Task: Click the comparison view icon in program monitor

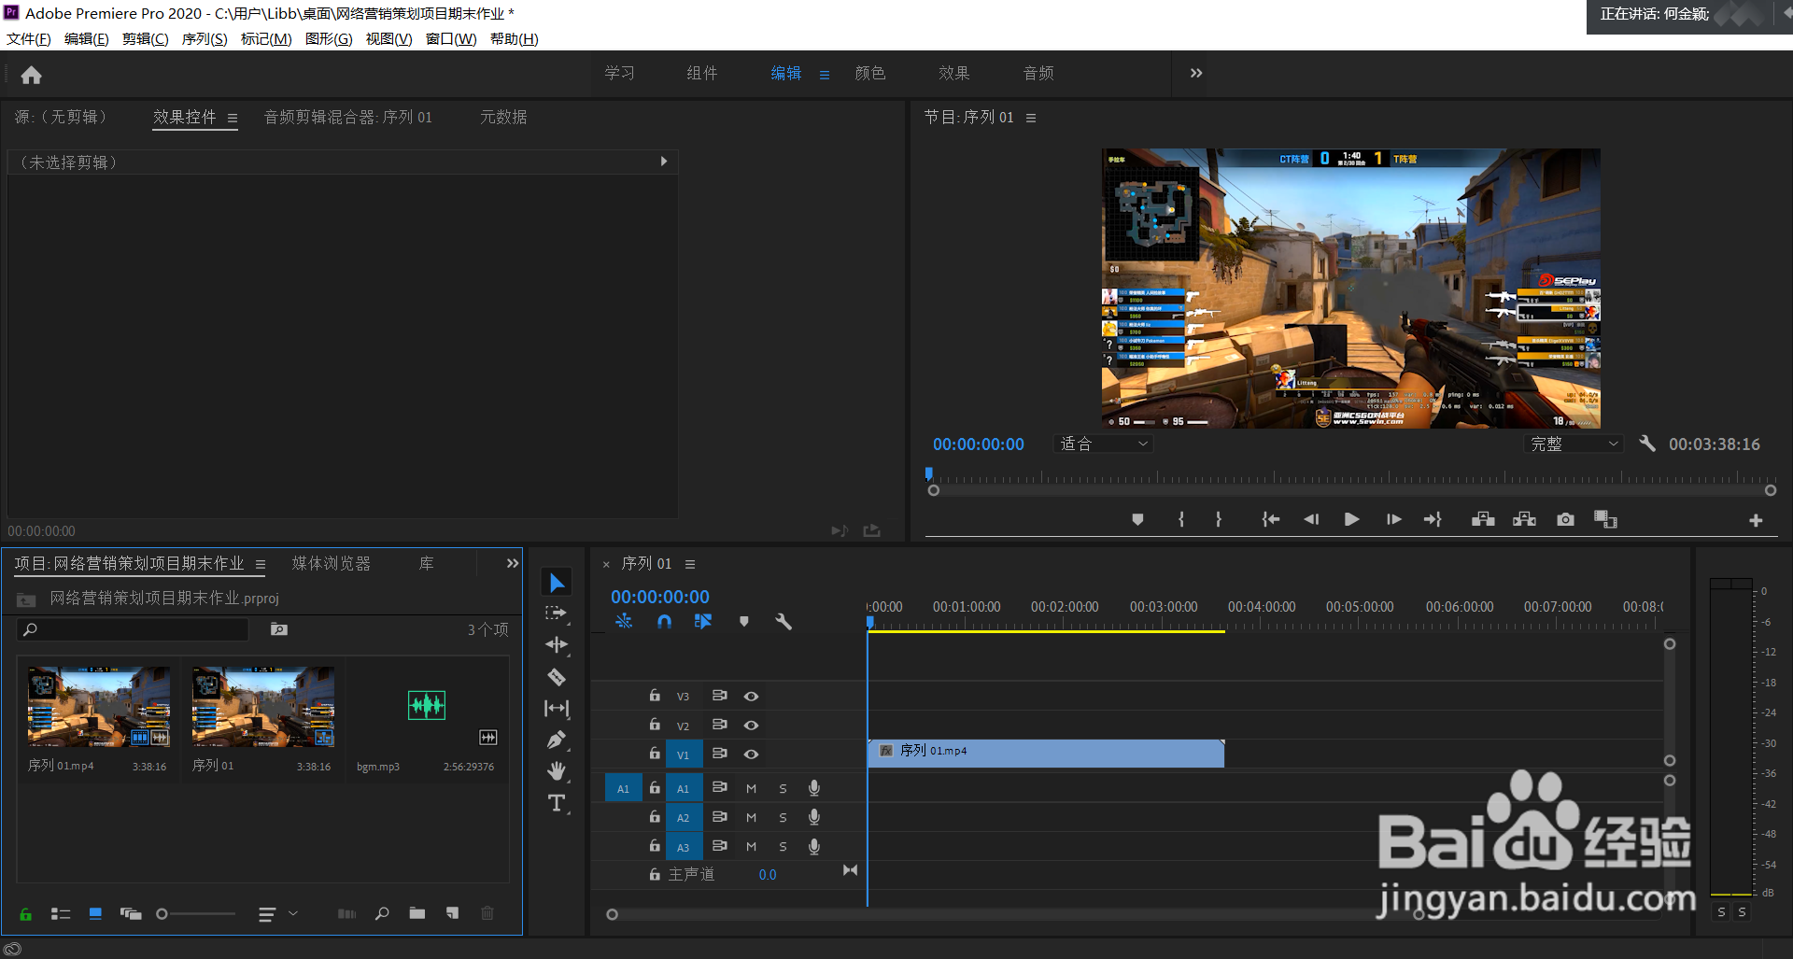Action: pyautogui.click(x=1605, y=519)
